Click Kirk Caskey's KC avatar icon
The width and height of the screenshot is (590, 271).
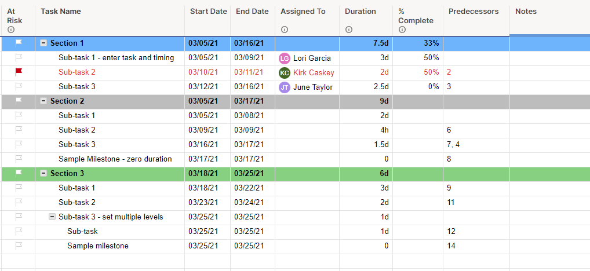[x=284, y=72]
